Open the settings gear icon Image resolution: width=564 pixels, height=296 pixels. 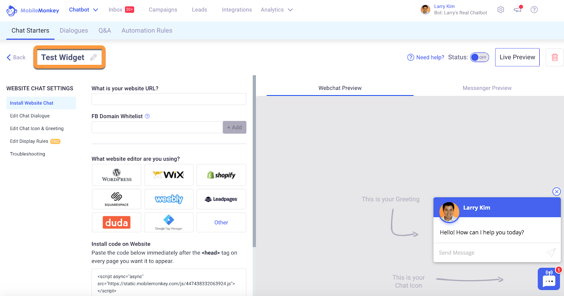[x=501, y=10]
